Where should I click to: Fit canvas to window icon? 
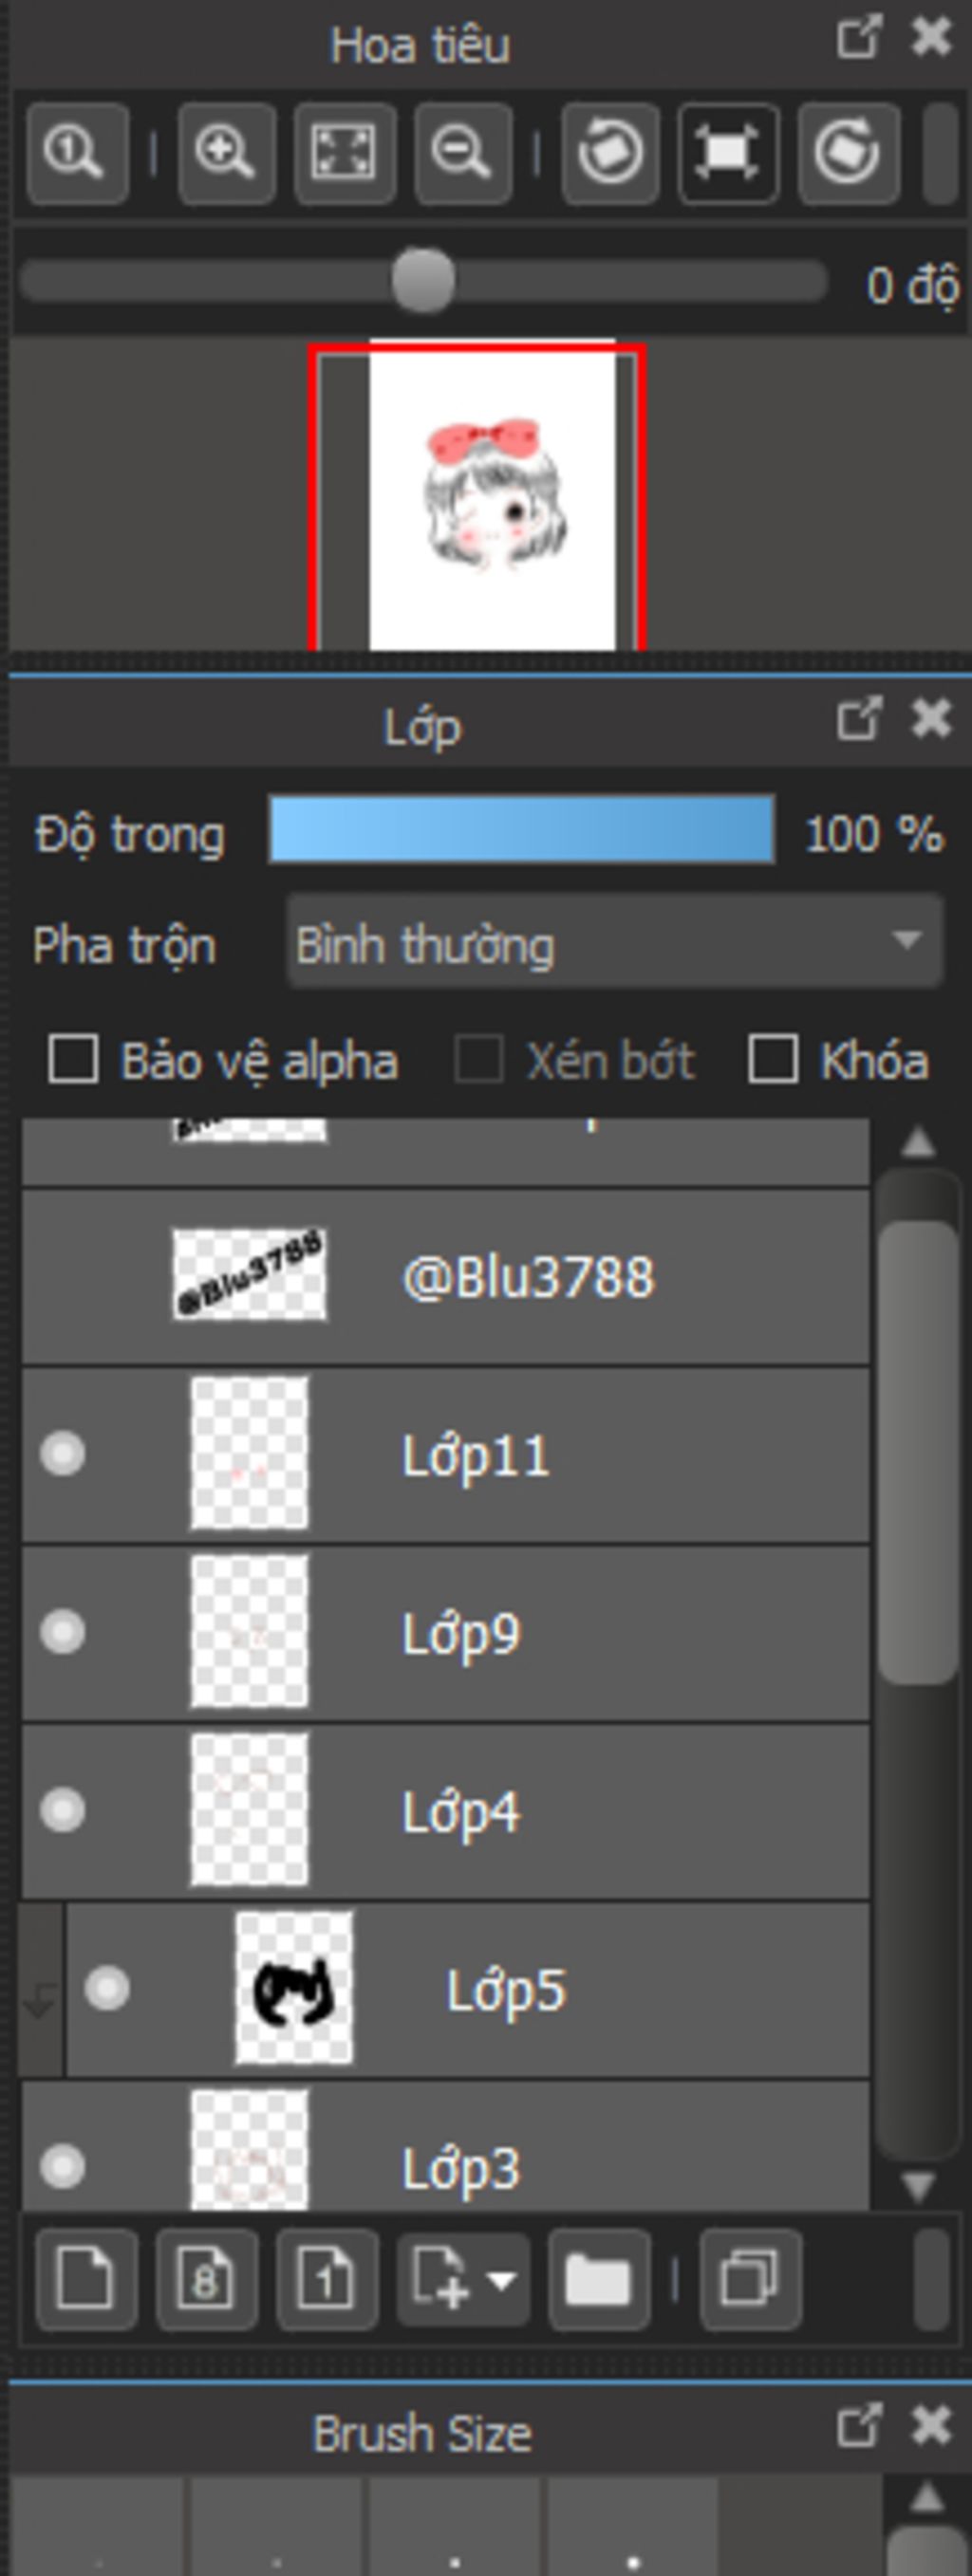[344, 153]
